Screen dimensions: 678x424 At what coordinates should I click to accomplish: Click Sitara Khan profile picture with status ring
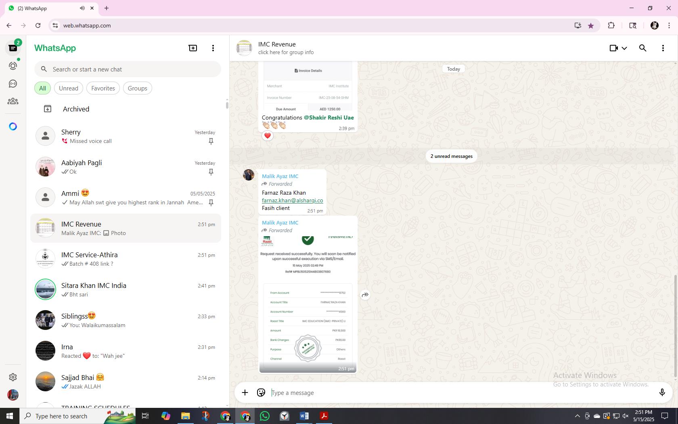45,290
